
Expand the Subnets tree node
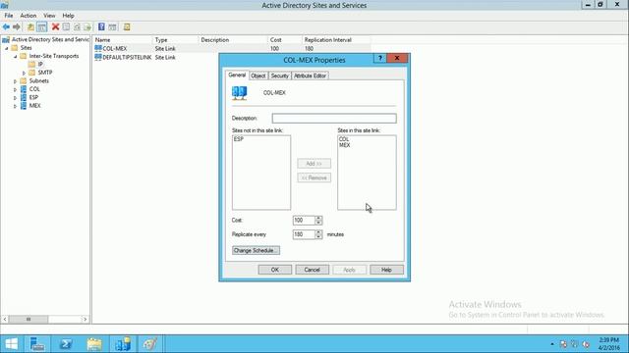(16, 81)
